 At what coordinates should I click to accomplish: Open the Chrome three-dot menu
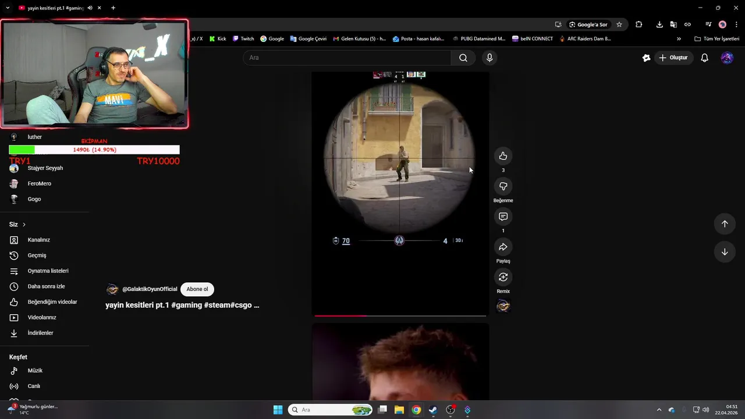[x=735, y=24]
